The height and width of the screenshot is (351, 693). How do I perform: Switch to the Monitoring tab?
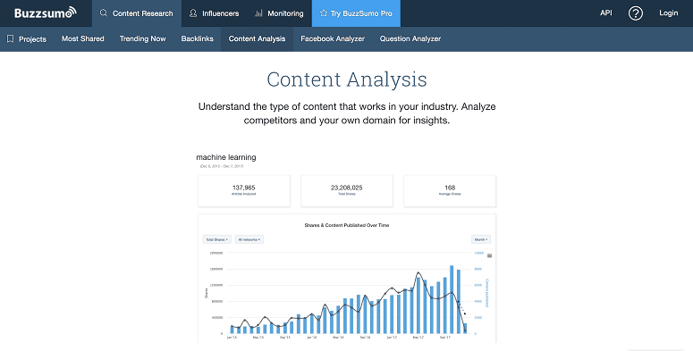[x=279, y=13]
